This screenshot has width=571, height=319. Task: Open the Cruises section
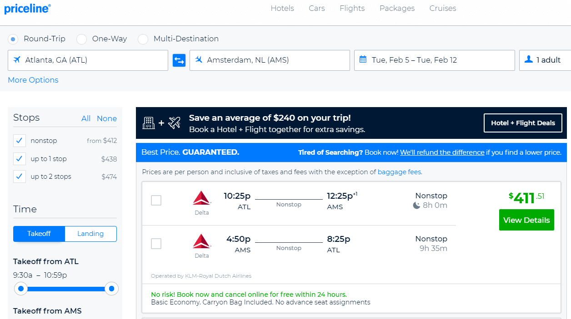pos(443,8)
